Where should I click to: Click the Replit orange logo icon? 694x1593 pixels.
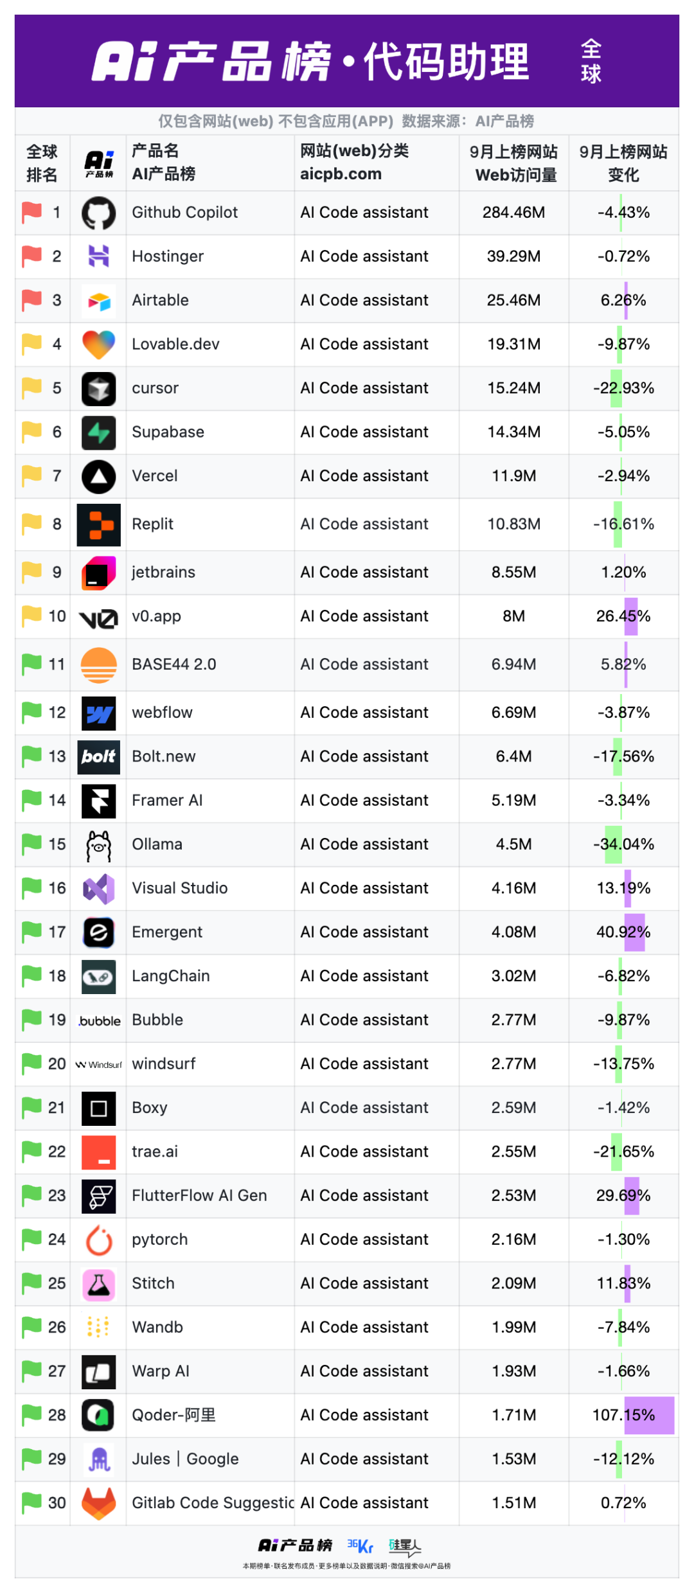98,524
